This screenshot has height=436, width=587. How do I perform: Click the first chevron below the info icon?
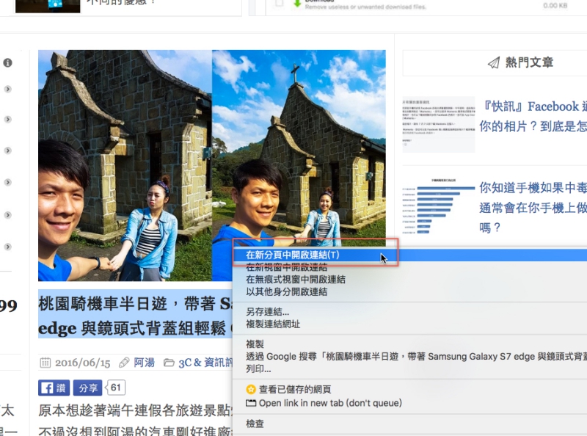coord(7,89)
